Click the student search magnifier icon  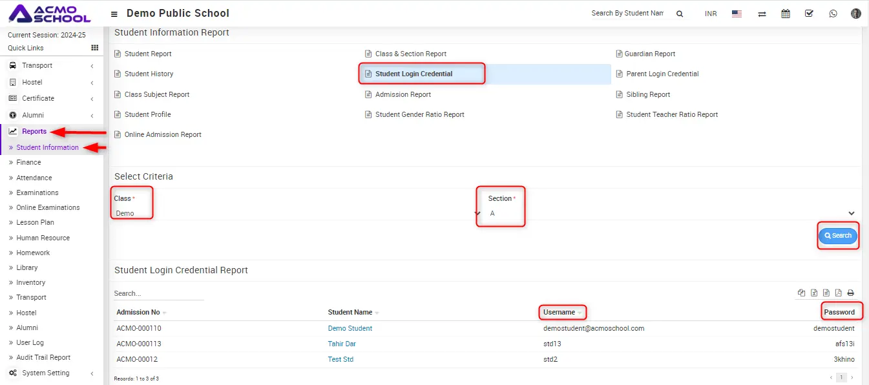pos(680,14)
